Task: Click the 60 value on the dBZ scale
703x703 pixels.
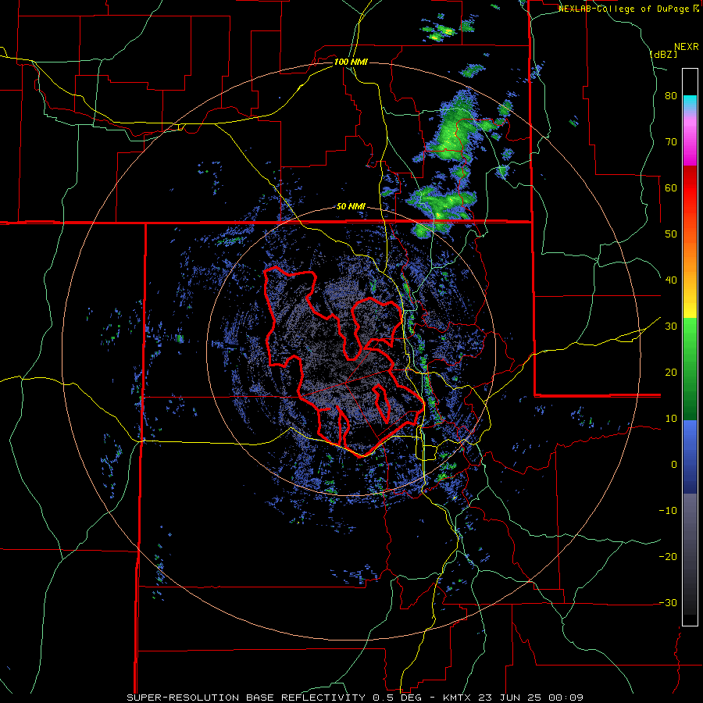Action: point(671,188)
